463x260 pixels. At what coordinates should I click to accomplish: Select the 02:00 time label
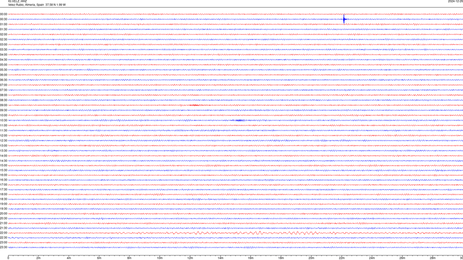[3, 35]
